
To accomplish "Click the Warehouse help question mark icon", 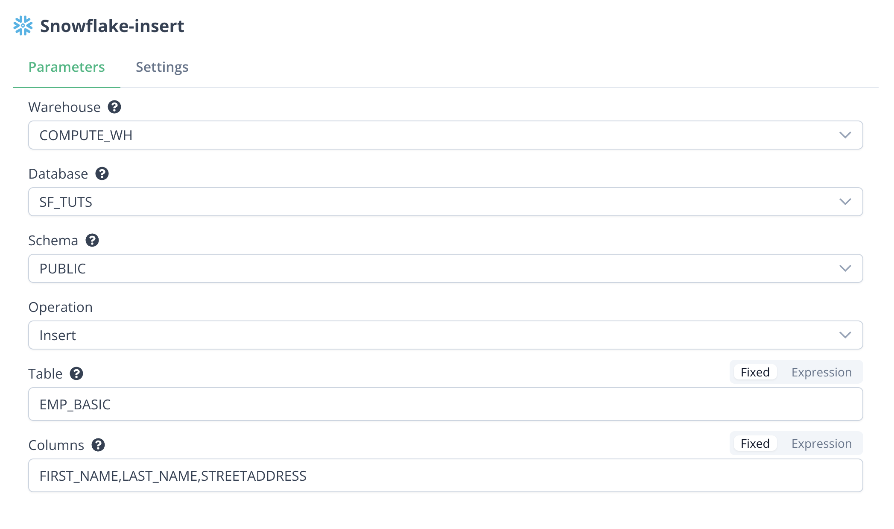I will pyautogui.click(x=114, y=107).
